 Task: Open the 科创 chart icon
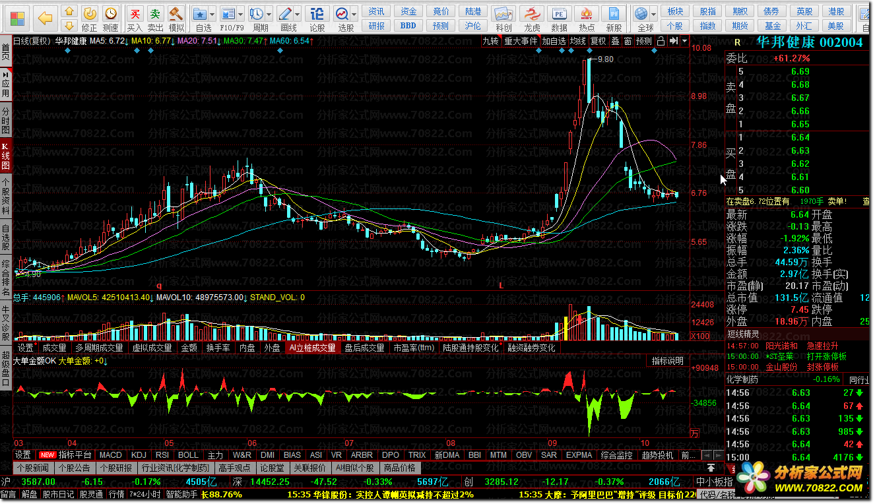point(503,15)
